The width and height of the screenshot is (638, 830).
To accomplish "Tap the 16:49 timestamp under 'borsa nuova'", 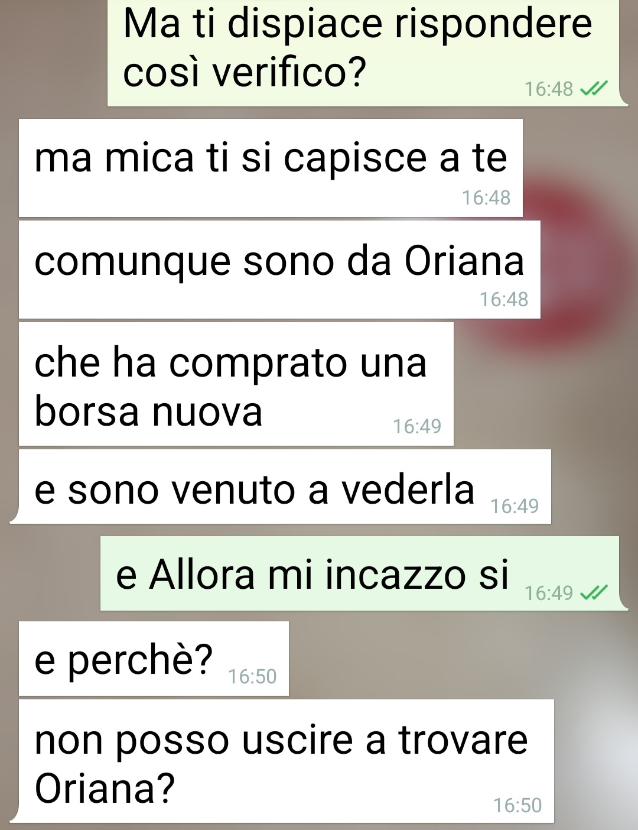I will coord(417,426).
